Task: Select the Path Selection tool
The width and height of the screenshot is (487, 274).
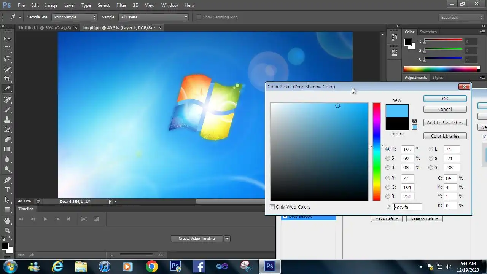Action: click(x=7, y=200)
